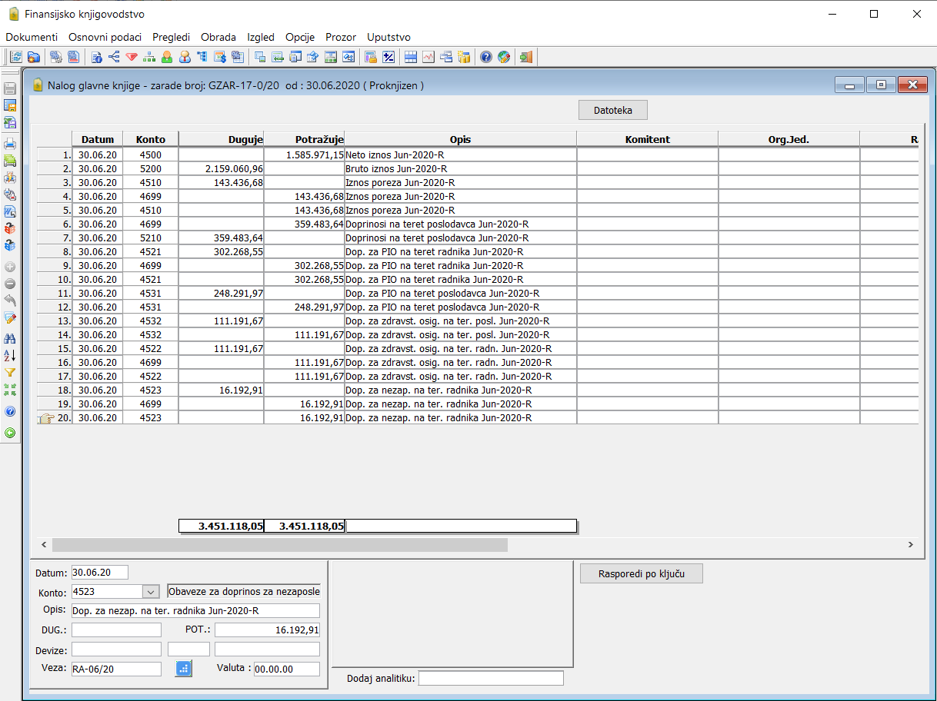Apply filter using the yellow funnel icon
This screenshot has height=701, width=937.
click(10, 373)
